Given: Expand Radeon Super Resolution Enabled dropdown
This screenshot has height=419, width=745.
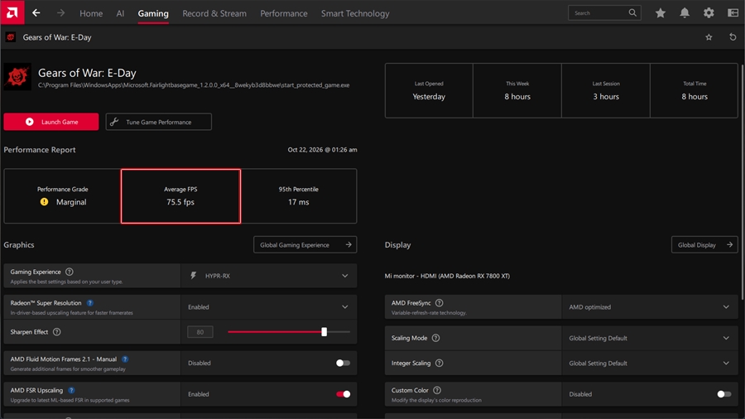Looking at the screenshot, I should coord(268,307).
